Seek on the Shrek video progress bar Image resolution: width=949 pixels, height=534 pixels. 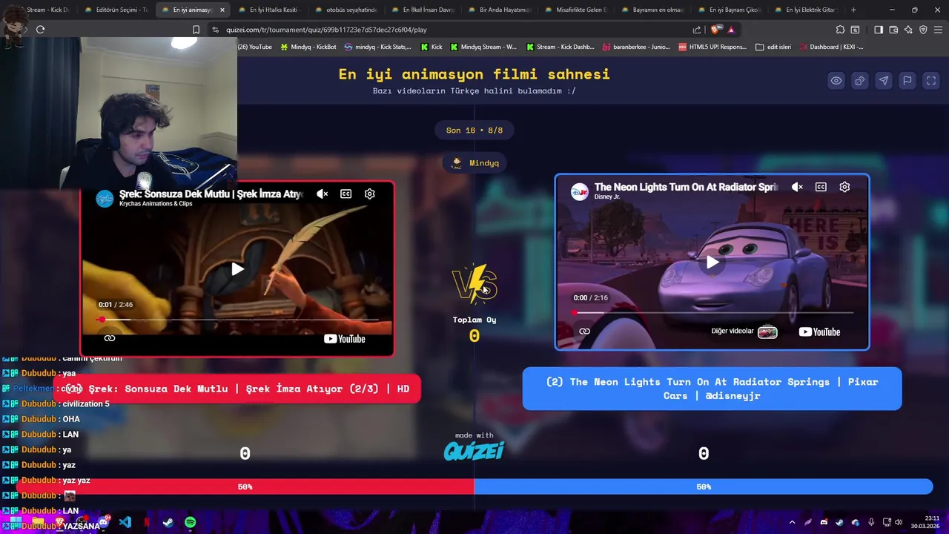point(237,320)
